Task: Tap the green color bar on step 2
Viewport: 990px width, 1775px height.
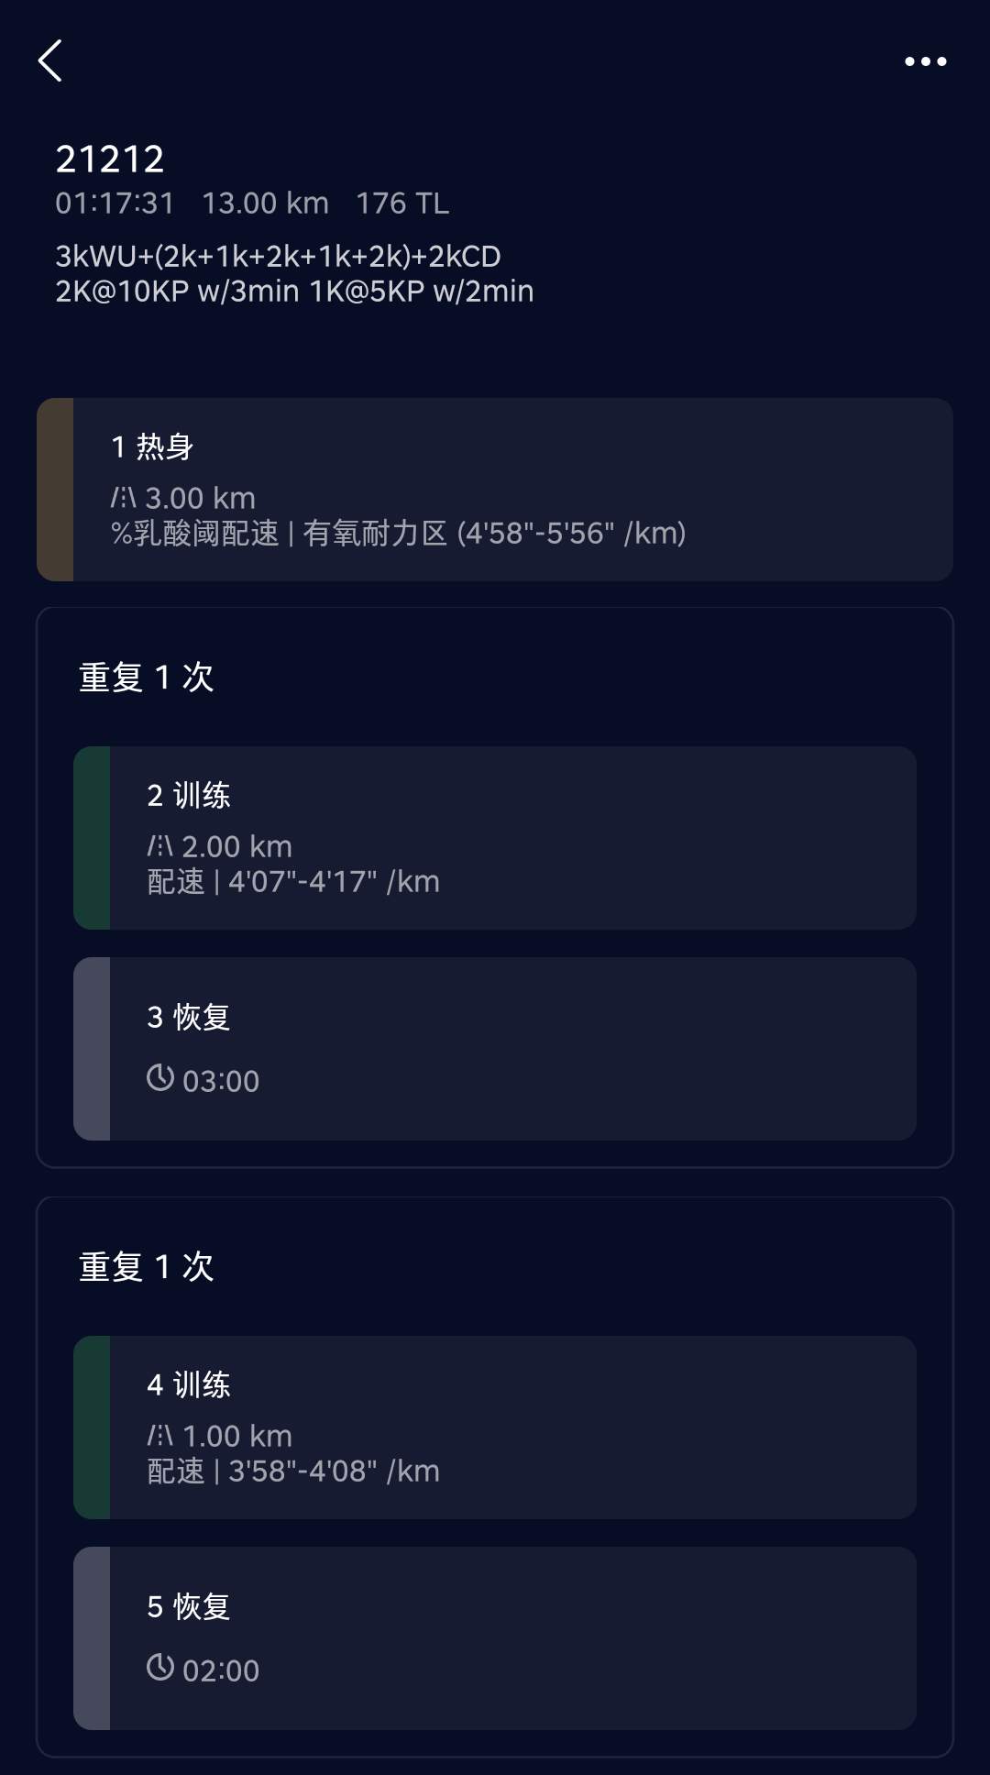Action: [x=92, y=838]
